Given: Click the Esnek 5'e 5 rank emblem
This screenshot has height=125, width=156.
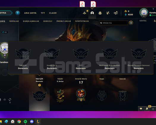Looking at the screenshot, I should click(x=52, y=54).
